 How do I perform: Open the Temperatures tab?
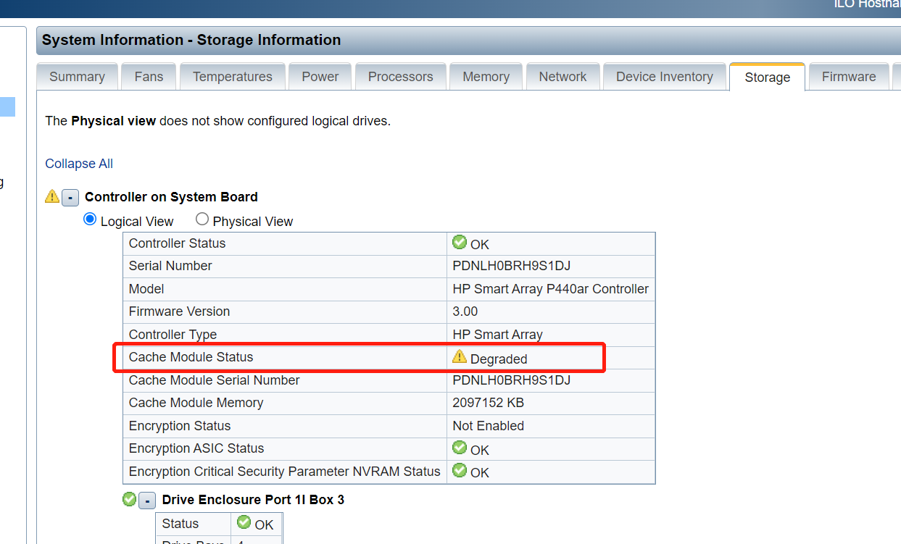233,77
